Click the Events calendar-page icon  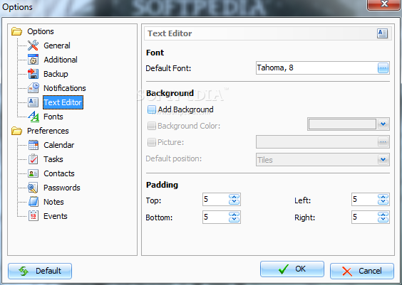coord(33,216)
